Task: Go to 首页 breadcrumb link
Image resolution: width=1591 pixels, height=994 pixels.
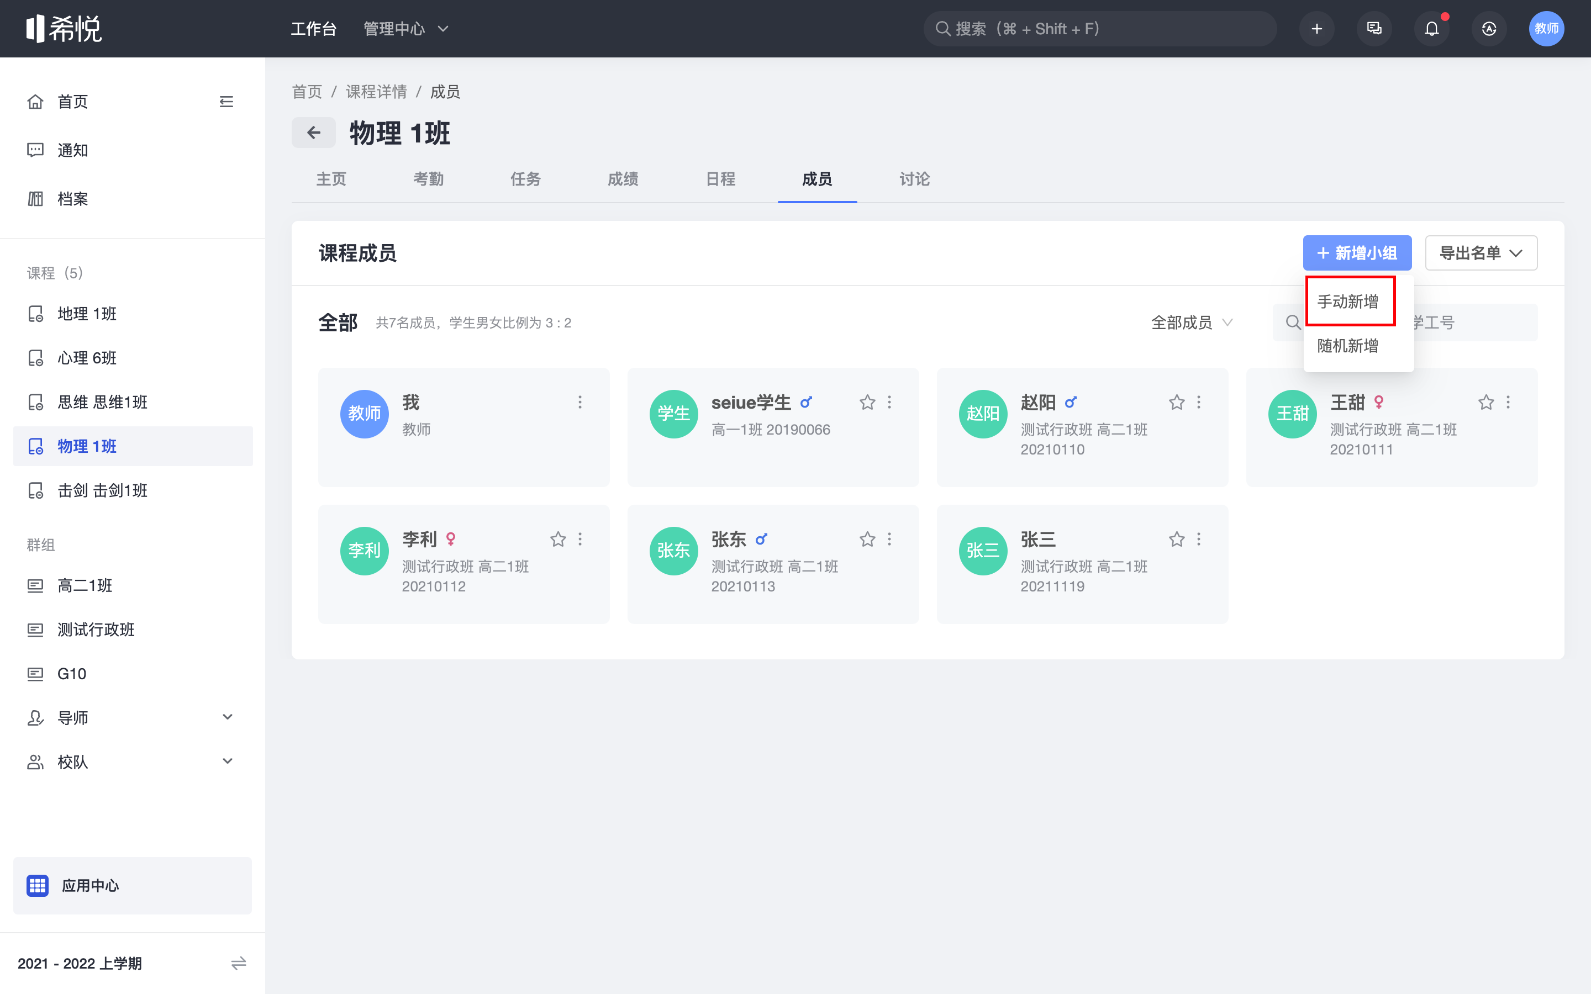Action: point(307,92)
